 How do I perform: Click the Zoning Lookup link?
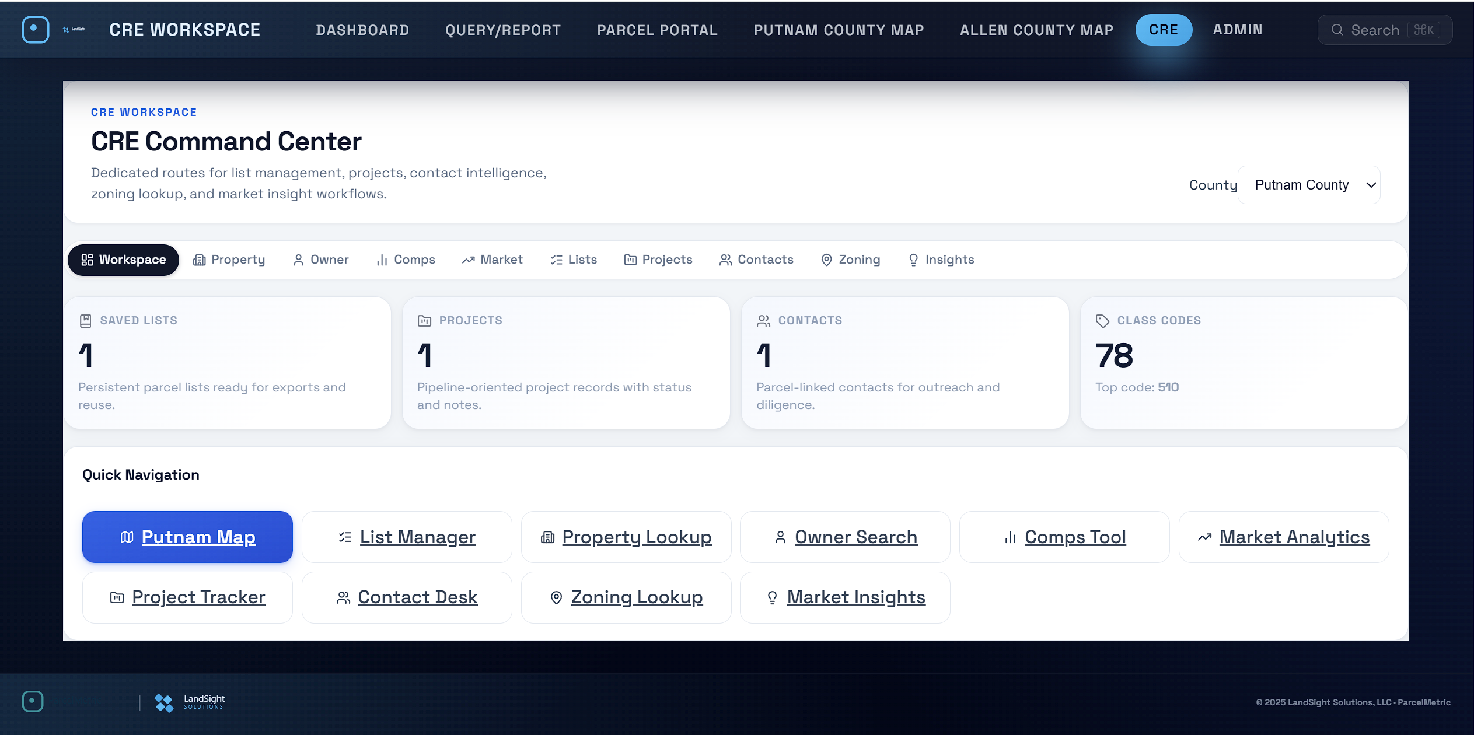[x=637, y=597]
